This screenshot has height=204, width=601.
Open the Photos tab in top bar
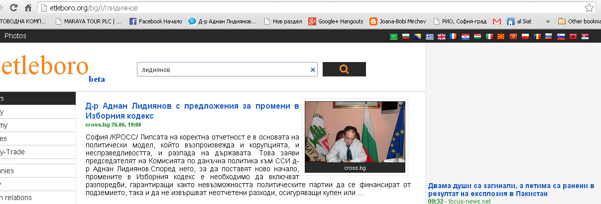pos(15,36)
